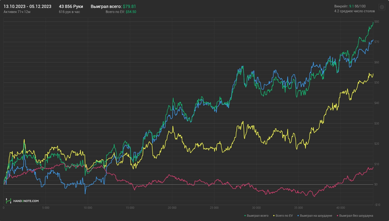Click the '4.2 среднее число столов' text
Viewport: 389px width, 221px height.
pos(355,11)
